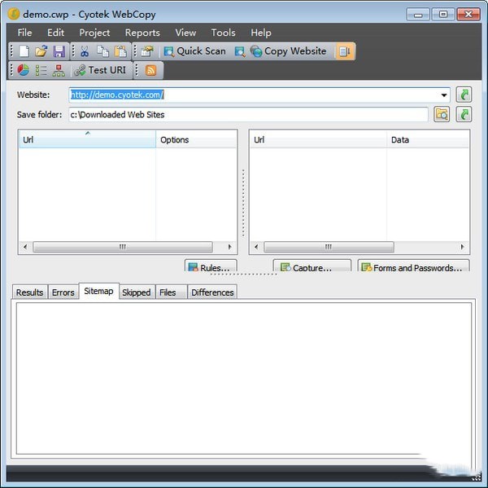Click right list scrollbar right arrow
488x488 pixels.
coord(463,247)
